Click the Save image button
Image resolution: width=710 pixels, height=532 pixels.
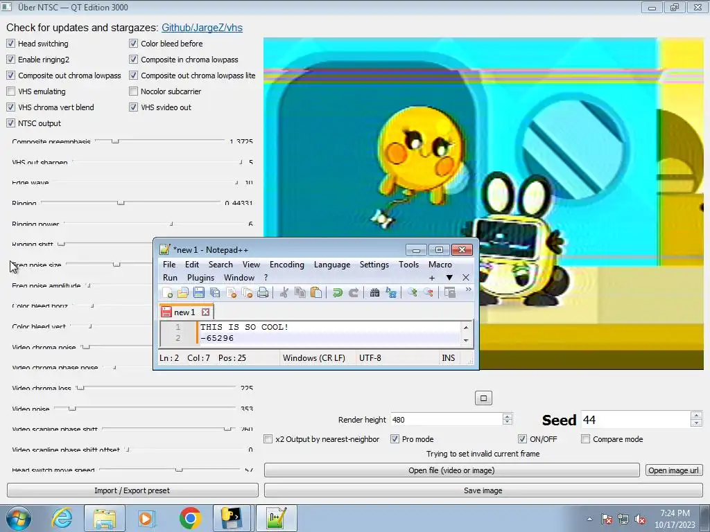point(483,490)
